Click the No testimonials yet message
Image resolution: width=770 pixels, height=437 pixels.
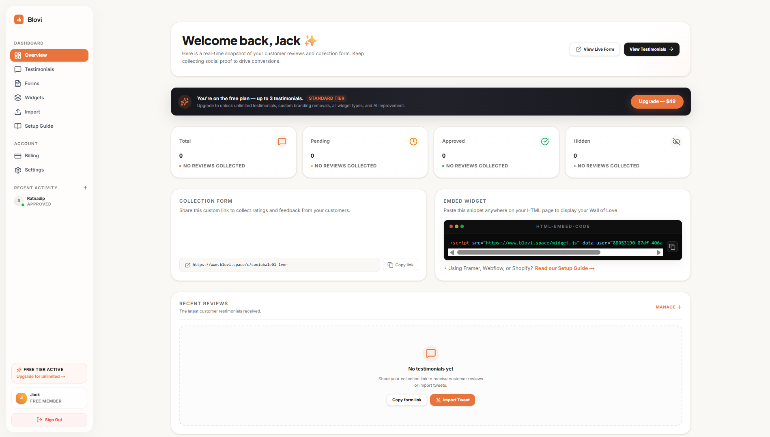[x=431, y=369]
